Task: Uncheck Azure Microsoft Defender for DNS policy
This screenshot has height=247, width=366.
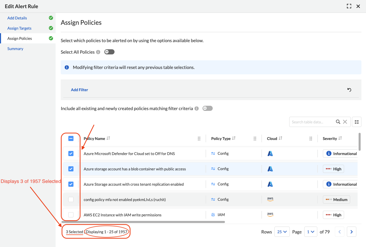Action: pyautogui.click(x=71, y=154)
